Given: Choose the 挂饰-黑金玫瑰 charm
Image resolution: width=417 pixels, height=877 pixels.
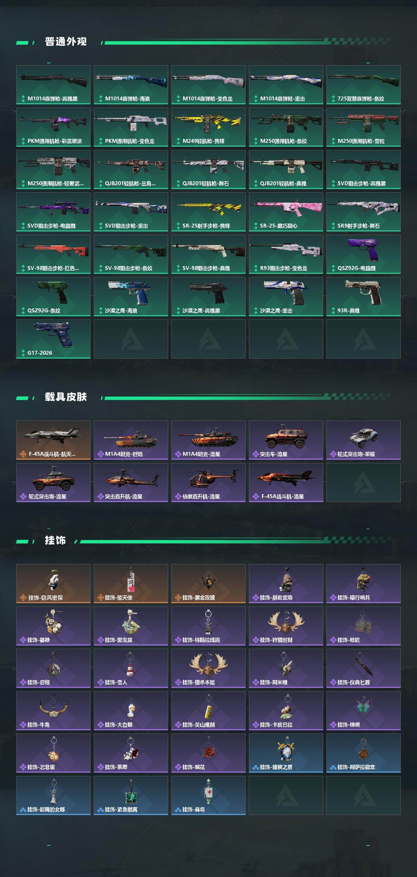Looking at the screenshot, I should coord(208,584).
